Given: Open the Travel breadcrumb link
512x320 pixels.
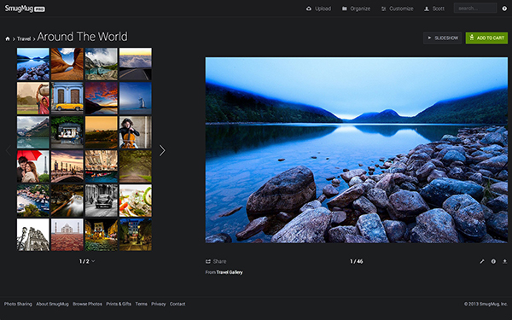Looking at the screenshot, I should click(24, 39).
